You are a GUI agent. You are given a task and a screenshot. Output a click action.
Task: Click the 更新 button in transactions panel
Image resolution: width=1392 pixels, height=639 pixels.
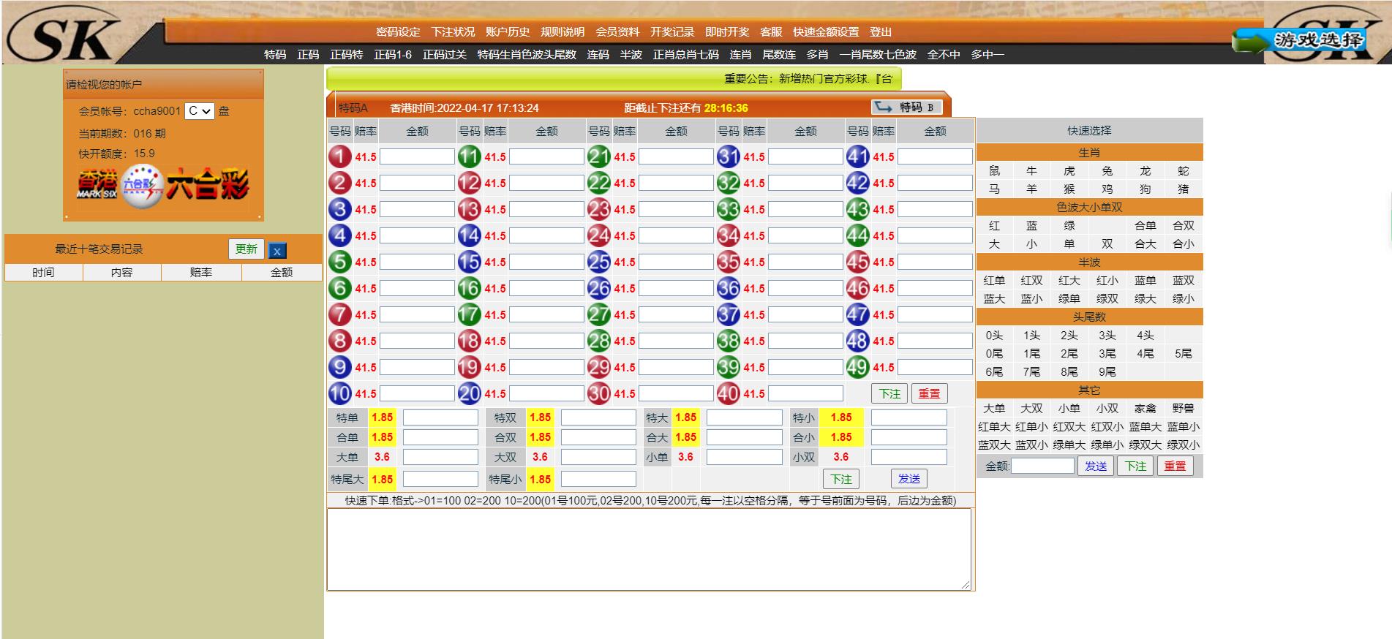247,249
